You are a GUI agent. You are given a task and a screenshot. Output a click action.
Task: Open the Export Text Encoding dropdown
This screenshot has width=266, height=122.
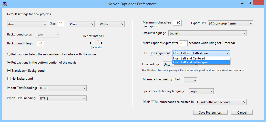click(63, 98)
